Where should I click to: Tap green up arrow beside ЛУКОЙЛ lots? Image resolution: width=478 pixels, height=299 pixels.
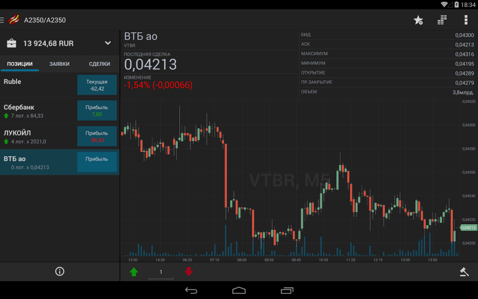(x=6, y=141)
